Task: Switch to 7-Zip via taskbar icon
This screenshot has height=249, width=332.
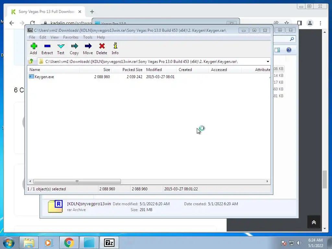Action: pos(109,243)
